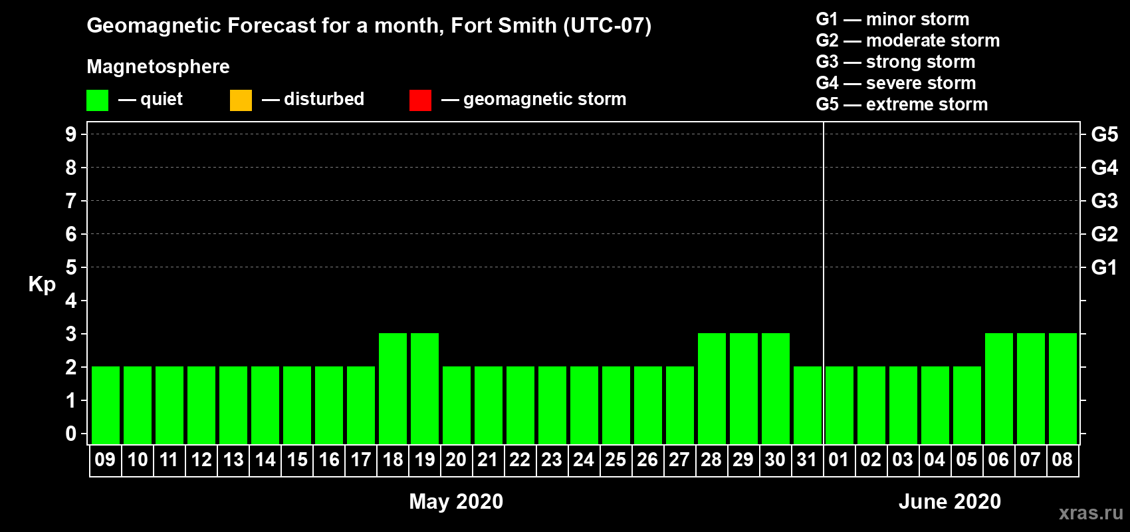Image resolution: width=1130 pixels, height=532 pixels.
Task: Click the bar for June 08
Action: [x=1063, y=388]
